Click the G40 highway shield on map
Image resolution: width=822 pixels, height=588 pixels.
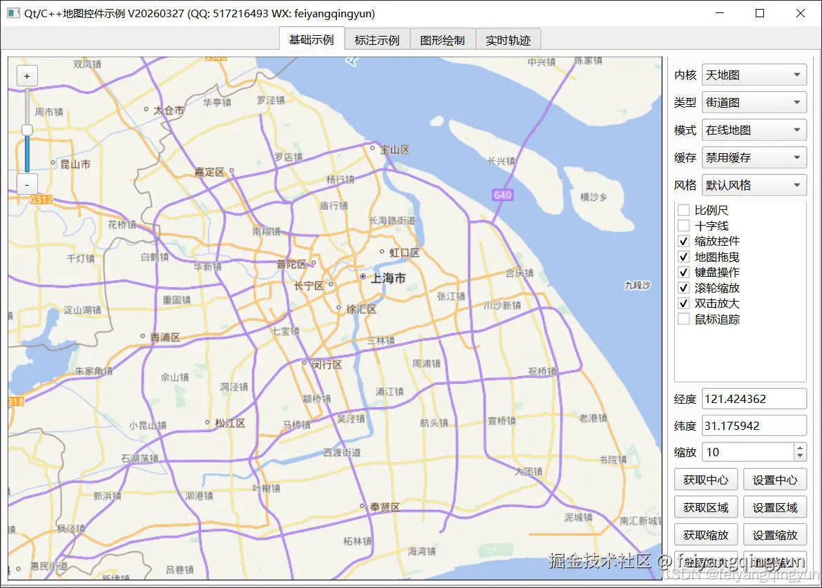click(x=502, y=195)
